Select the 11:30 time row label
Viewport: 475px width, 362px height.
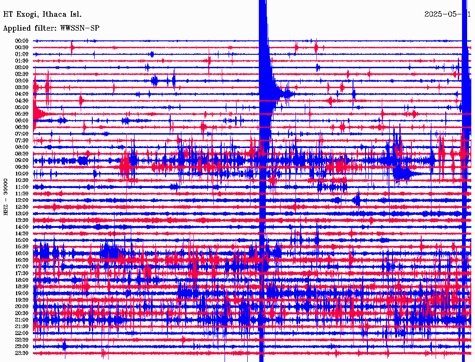[22, 194]
